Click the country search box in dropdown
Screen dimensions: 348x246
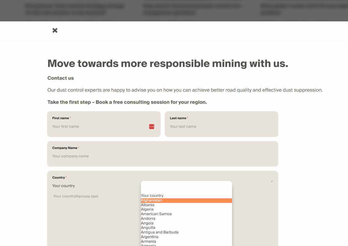tap(186, 187)
